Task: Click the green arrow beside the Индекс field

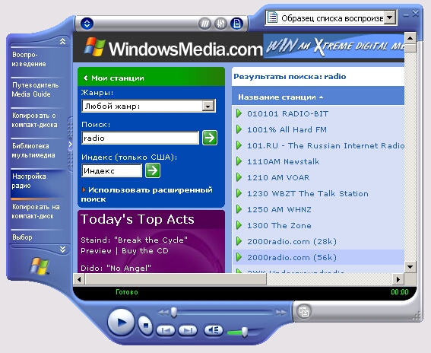Action: (153, 170)
